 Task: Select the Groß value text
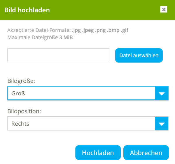pyautogui.click(x=18, y=93)
